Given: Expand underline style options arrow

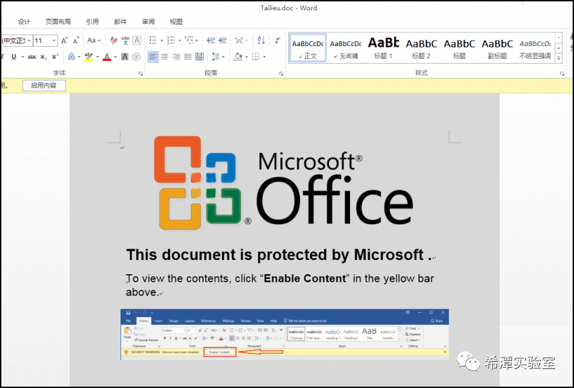Looking at the screenshot, I should (x=22, y=57).
